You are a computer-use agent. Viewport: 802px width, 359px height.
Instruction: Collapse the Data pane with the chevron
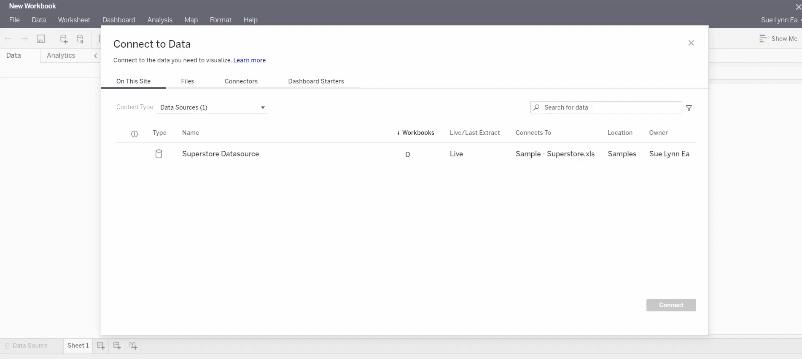click(x=96, y=56)
